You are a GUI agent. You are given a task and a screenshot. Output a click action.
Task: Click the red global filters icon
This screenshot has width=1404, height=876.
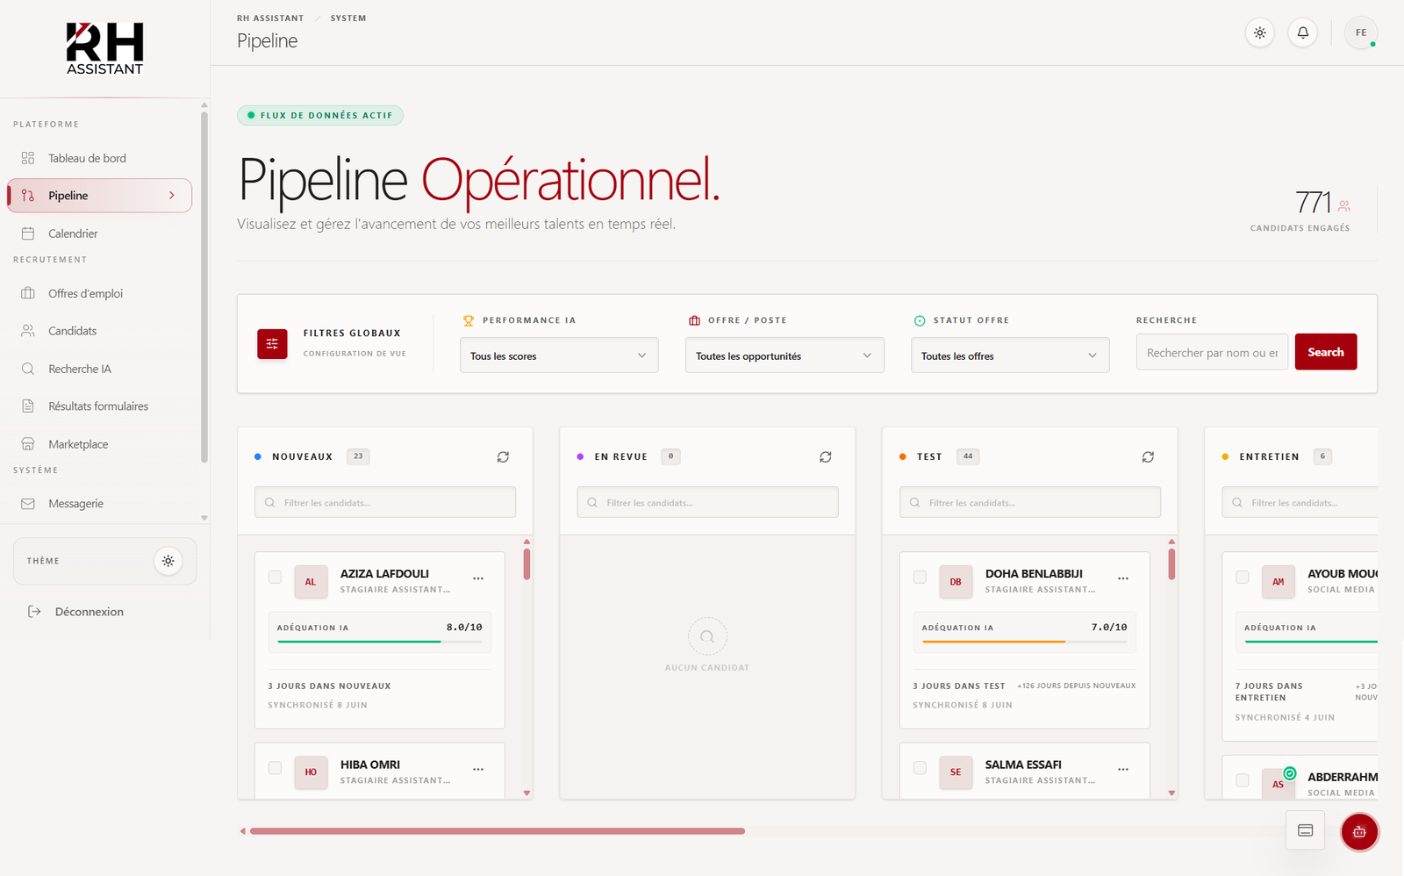(272, 344)
